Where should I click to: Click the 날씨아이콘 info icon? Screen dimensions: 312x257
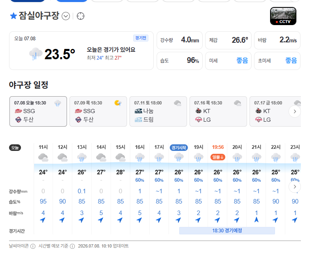33,246
